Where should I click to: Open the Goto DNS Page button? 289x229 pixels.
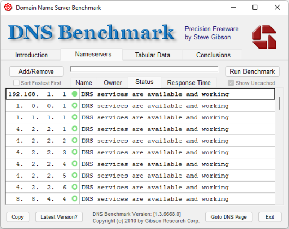pos(228,217)
